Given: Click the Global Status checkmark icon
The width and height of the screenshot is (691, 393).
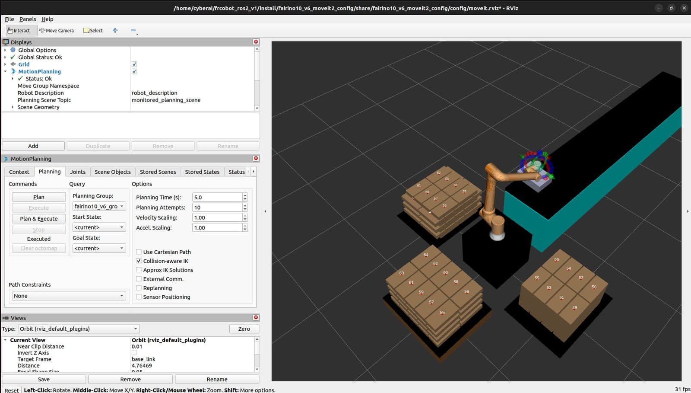Looking at the screenshot, I should tap(13, 57).
